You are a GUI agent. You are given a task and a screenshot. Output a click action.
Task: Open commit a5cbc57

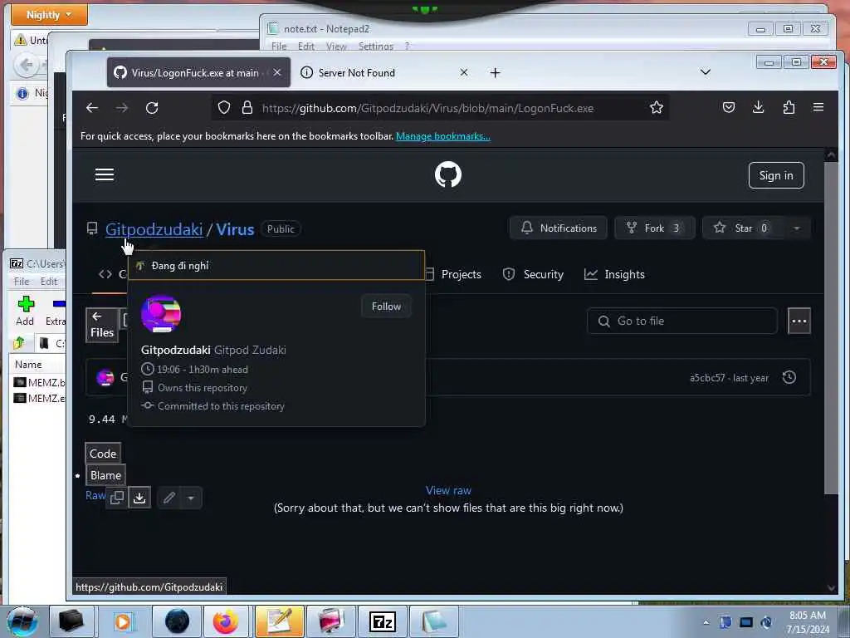point(707,378)
